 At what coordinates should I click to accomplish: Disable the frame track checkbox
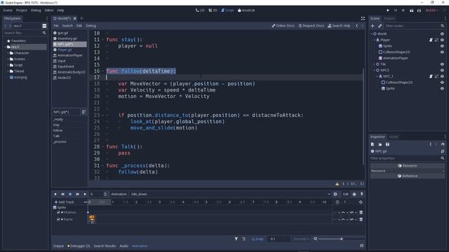pos(58,219)
